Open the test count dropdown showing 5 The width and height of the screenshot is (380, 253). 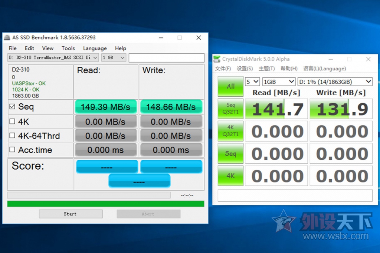[252, 82]
